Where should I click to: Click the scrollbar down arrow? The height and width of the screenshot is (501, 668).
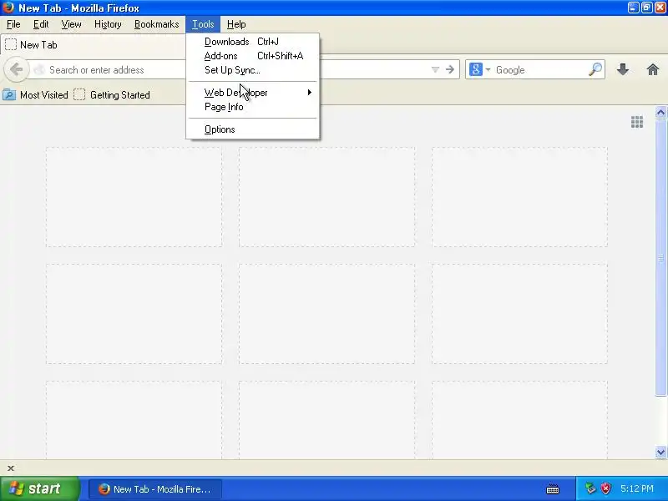[660, 452]
